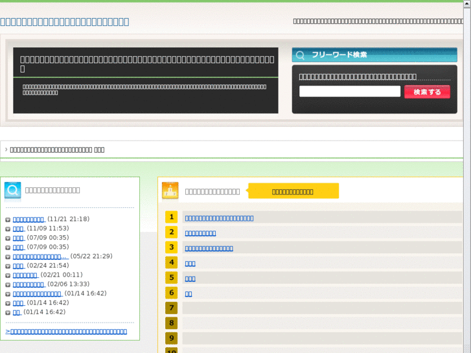Click the yellow number 3 rank badge
The image size is (471, 353).
tap(171, 247)
